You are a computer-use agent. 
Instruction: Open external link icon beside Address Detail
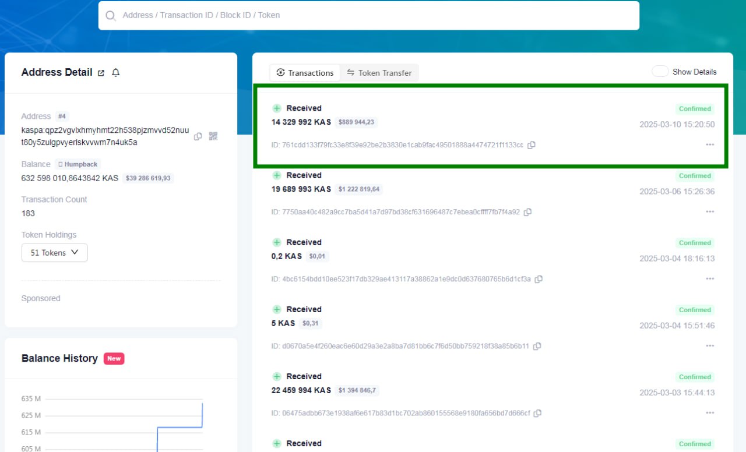[x=101, y=73]
